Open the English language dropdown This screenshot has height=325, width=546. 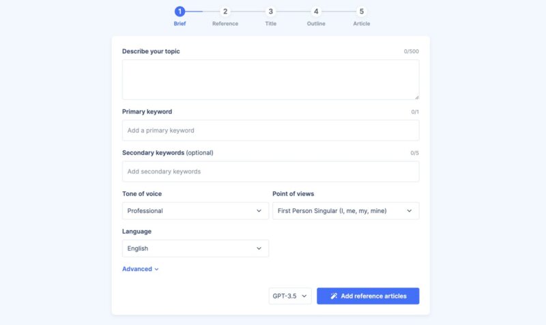tap(195, 249)
